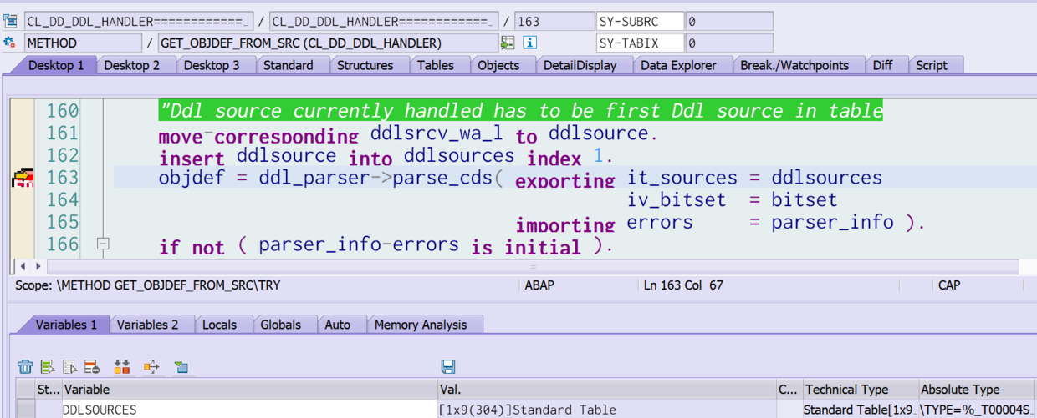1037x418 pixels.
Task: Open the Break./Watchpoints tab
Action: [x=794, y=65]
